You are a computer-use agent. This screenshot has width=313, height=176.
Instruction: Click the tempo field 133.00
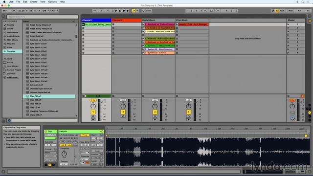click(x=21, y=11)
